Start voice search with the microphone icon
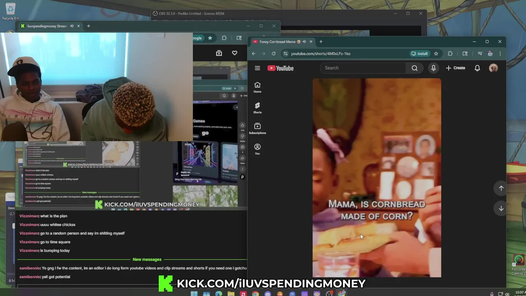Image resolution: width=526 pixels, height=296 pixels. click(x=433, y=68)
